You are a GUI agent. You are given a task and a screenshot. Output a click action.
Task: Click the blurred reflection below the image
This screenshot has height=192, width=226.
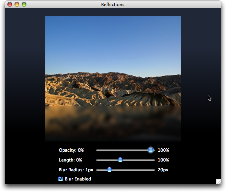click(x=113, y=124)
